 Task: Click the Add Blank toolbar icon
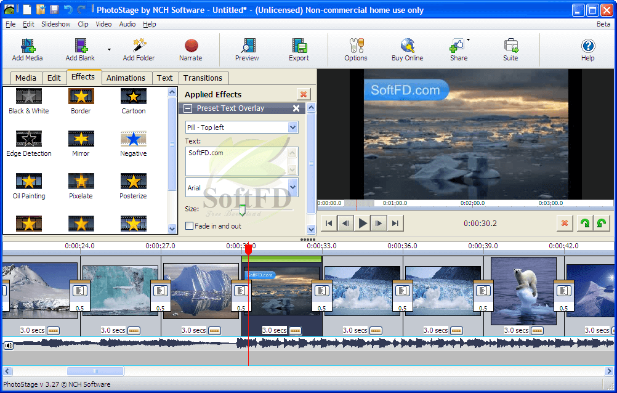point(81,46)
